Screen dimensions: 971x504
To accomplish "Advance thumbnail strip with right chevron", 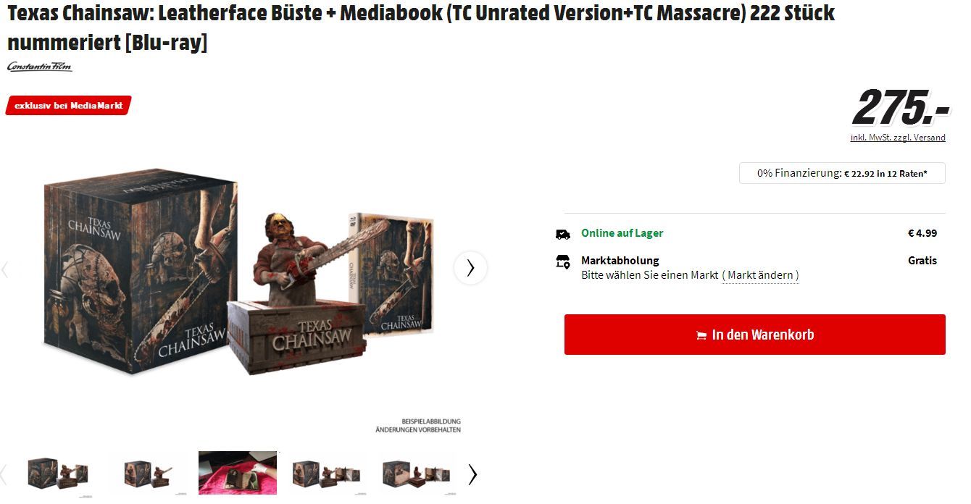I will (472, 474).
